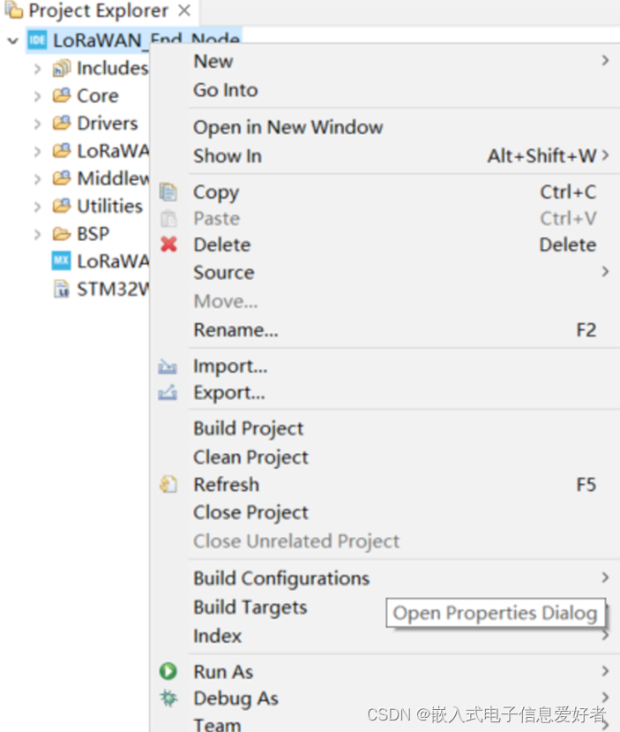The height and width of the screenshot is (732, 620).
Task: Click the Debug As bug icon
Action: pos(168,698)
